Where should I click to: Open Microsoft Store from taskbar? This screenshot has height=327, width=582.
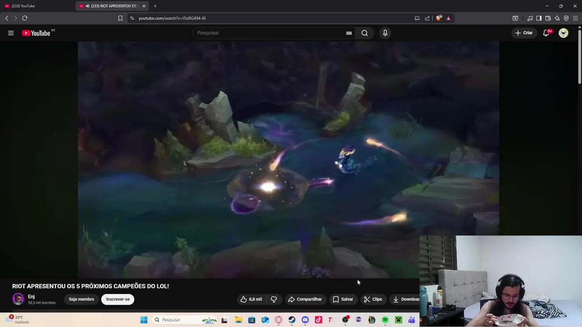[x=251, y=320]
